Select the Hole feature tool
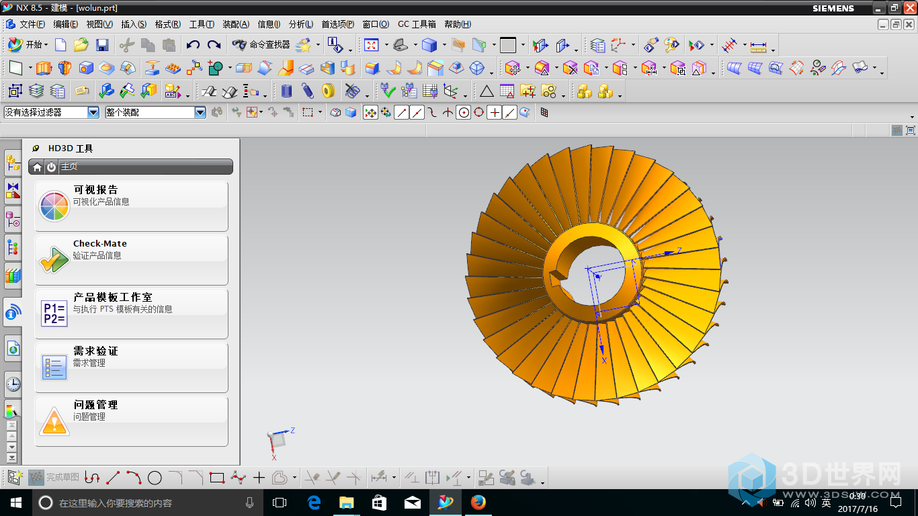Viewport: 918px width, 516px height. point(86,68)
